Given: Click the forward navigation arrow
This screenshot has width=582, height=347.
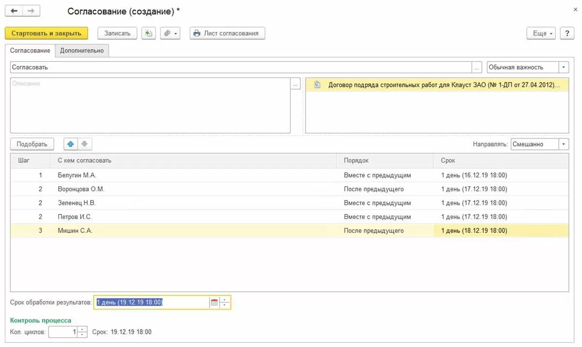Looking at the screenshot, I should pyautogui.click(x=31, y=11).
